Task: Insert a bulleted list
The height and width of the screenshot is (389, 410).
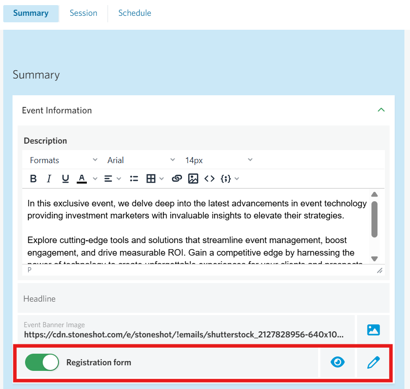Action: click(134, 179)
